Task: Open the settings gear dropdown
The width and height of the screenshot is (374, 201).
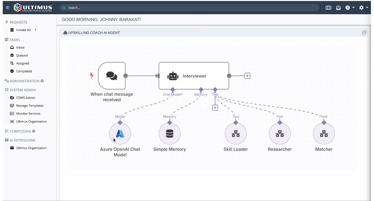Action: (363, 7)
